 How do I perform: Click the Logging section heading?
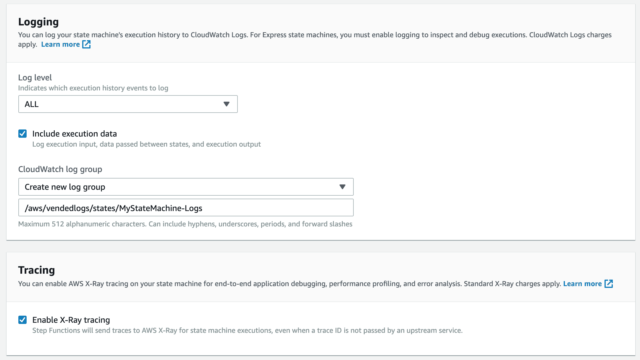[38, 22]
